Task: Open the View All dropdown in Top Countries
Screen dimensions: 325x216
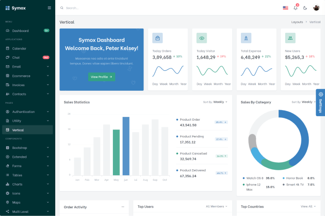Action: 308,206
